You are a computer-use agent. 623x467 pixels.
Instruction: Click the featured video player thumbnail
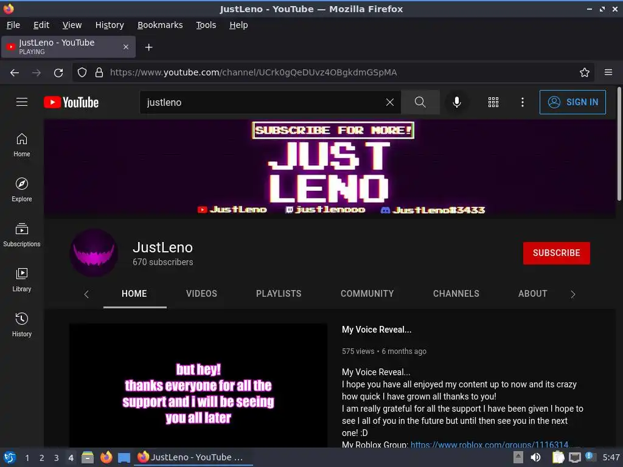click(198, 385)
